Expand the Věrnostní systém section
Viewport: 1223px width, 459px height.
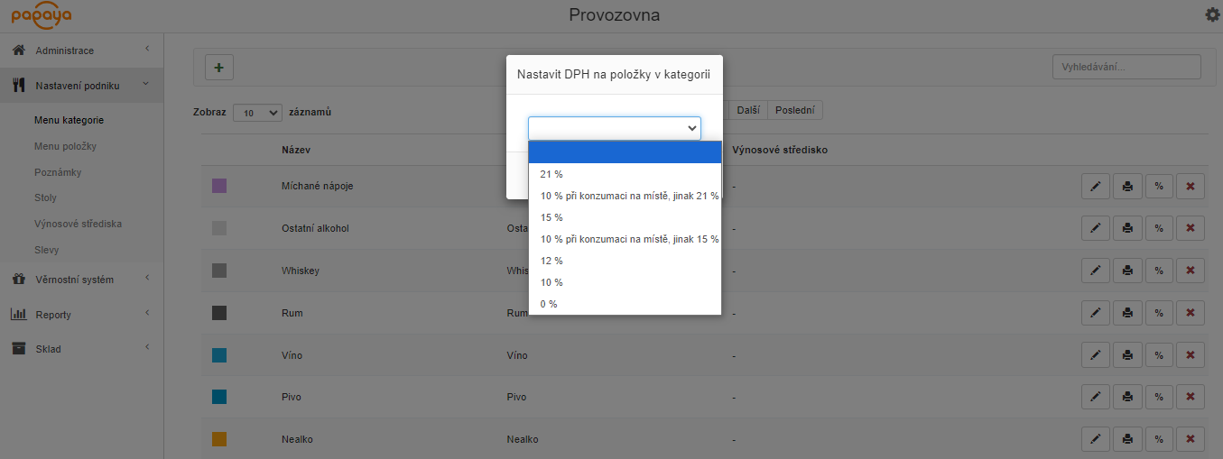81,280
